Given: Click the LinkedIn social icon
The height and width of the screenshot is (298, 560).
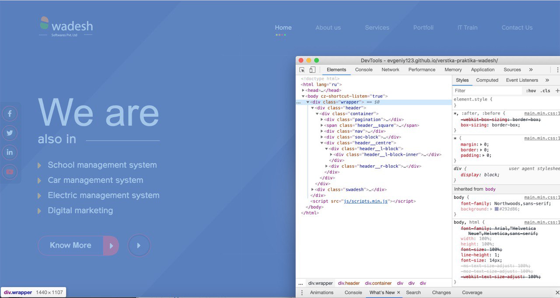Looking at the screenshot, I should [10, 152].
